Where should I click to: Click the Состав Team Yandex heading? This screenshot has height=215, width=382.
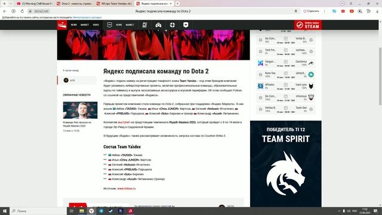[x=122, y=147]
